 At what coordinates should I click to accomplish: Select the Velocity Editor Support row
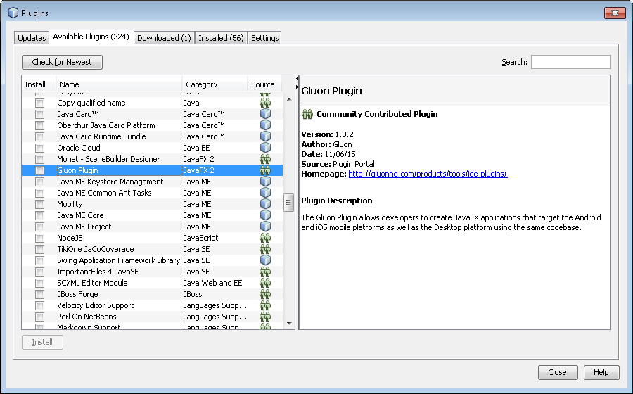pos(152,305)
